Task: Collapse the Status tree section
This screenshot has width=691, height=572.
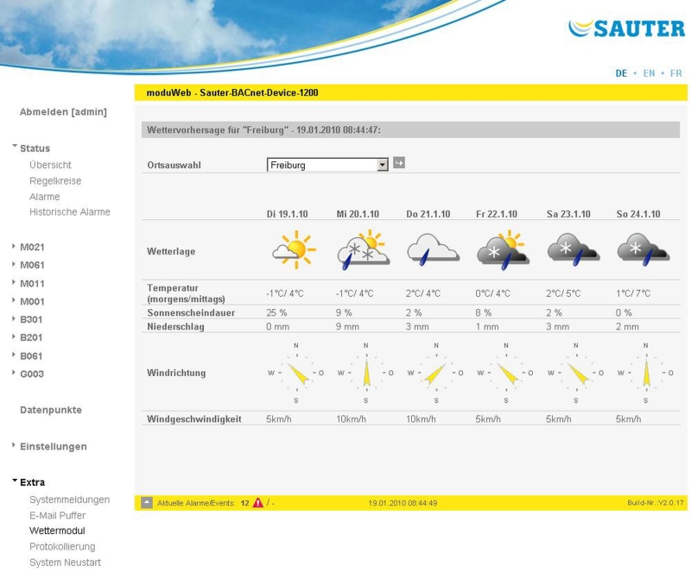Action: 15,146
